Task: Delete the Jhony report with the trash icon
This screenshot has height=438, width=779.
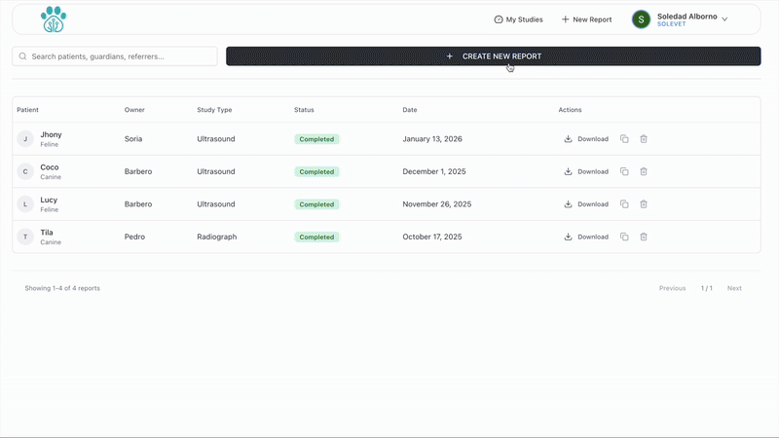Action: [644, 139]
